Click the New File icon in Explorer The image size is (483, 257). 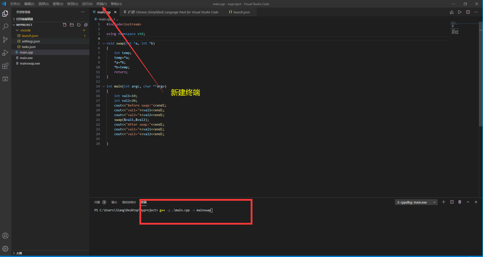click(x=65, y=25)
